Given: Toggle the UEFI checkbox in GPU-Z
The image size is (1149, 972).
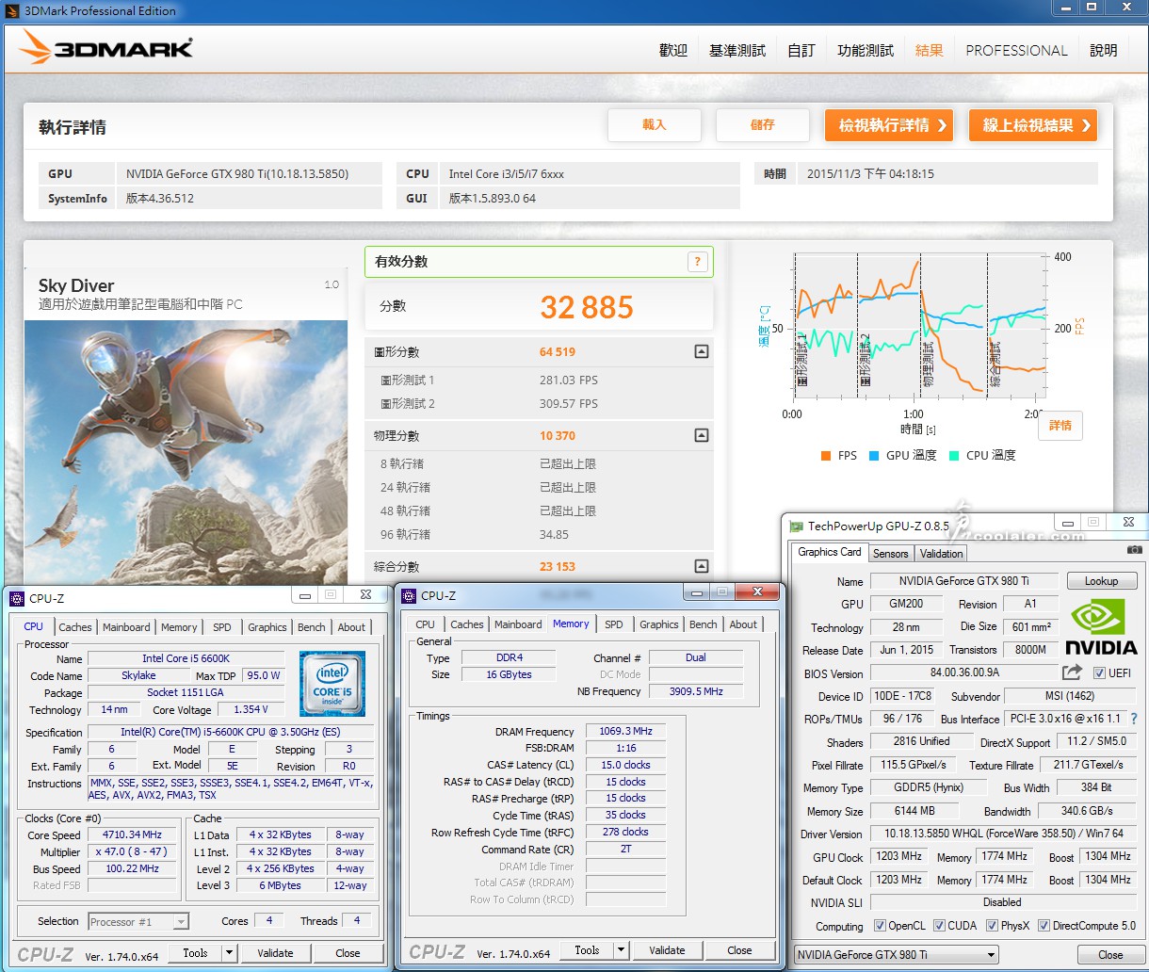Looking at the screenshot, I should click(1099, 673).
